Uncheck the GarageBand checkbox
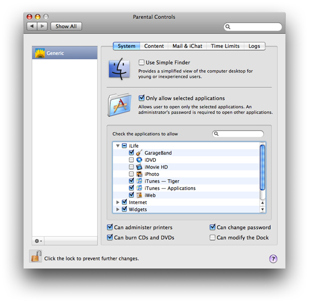309x303 pixels. (x=131, y=152)
